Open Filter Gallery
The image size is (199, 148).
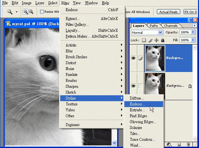pos(92,25)
